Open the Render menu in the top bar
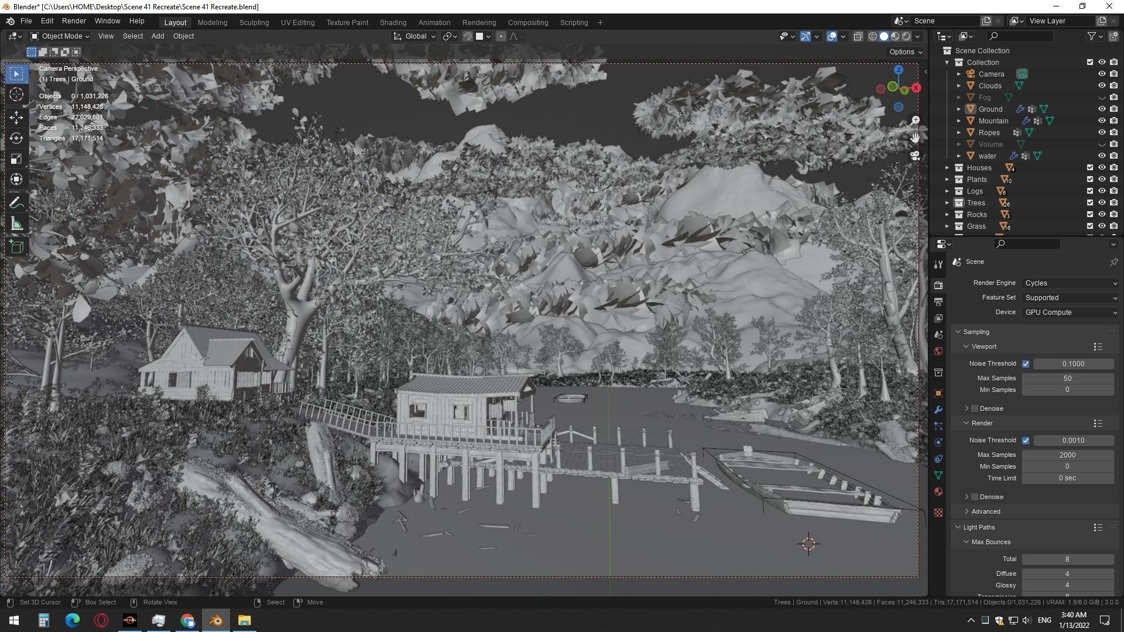The height and width of the screenshot is (632, 1124). point(74,20)
